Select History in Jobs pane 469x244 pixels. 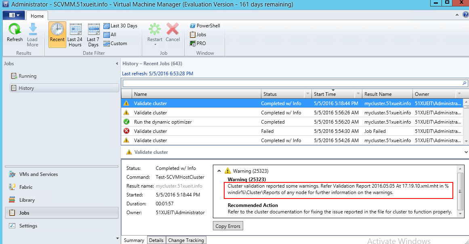tap(65, 88)
